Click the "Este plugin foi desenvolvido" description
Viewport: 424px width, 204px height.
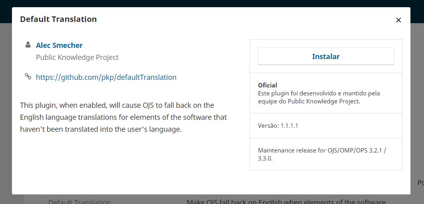coord(319,97)
